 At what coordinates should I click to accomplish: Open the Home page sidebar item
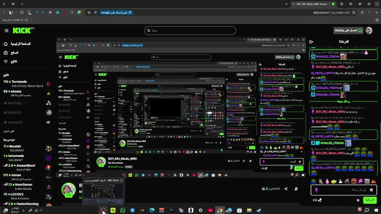18,44
